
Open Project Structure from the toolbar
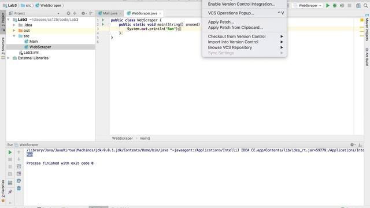[358, 5]
